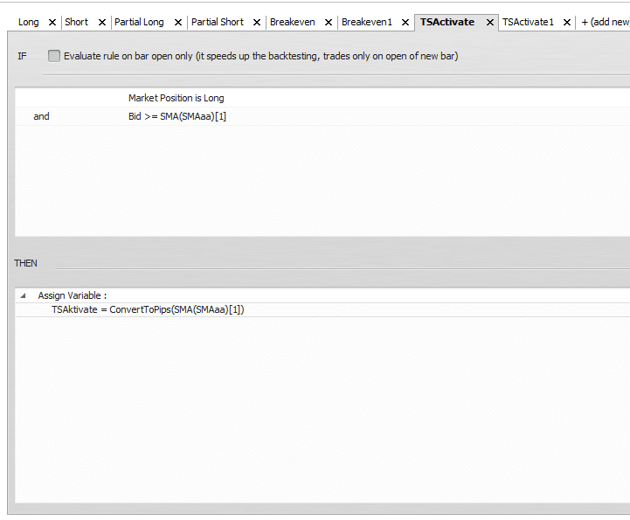Open the TSActivate1 tab
Image resolution: width=630 pixels, height=520 pixels.
click(528, 22)
